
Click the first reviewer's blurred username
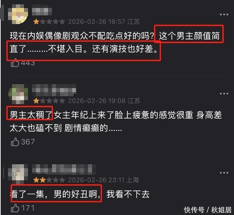(x=42, y=10)
